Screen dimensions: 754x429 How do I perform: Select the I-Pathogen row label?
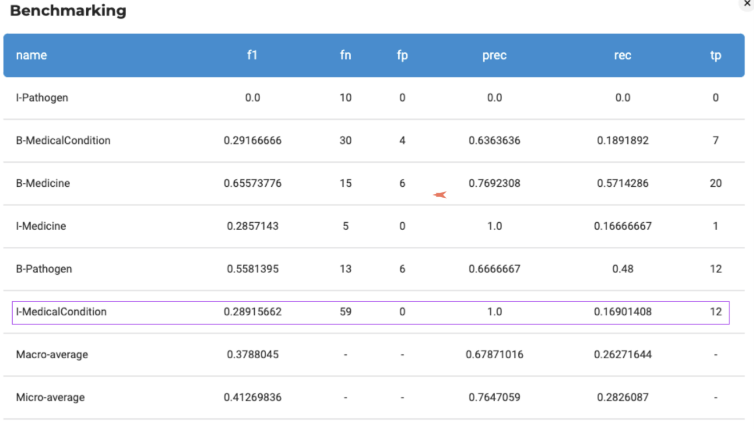(x=42, y=98)
